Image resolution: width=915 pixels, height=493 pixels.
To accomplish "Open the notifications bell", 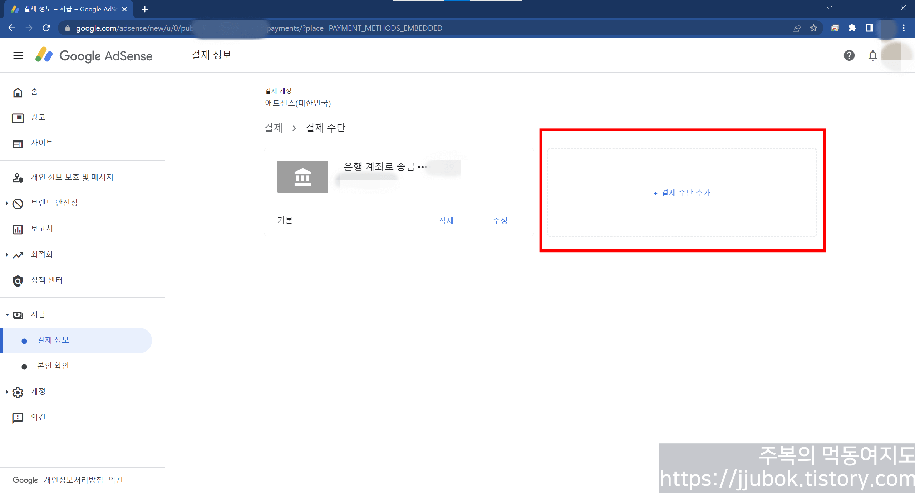I will (x=872, y=55).
